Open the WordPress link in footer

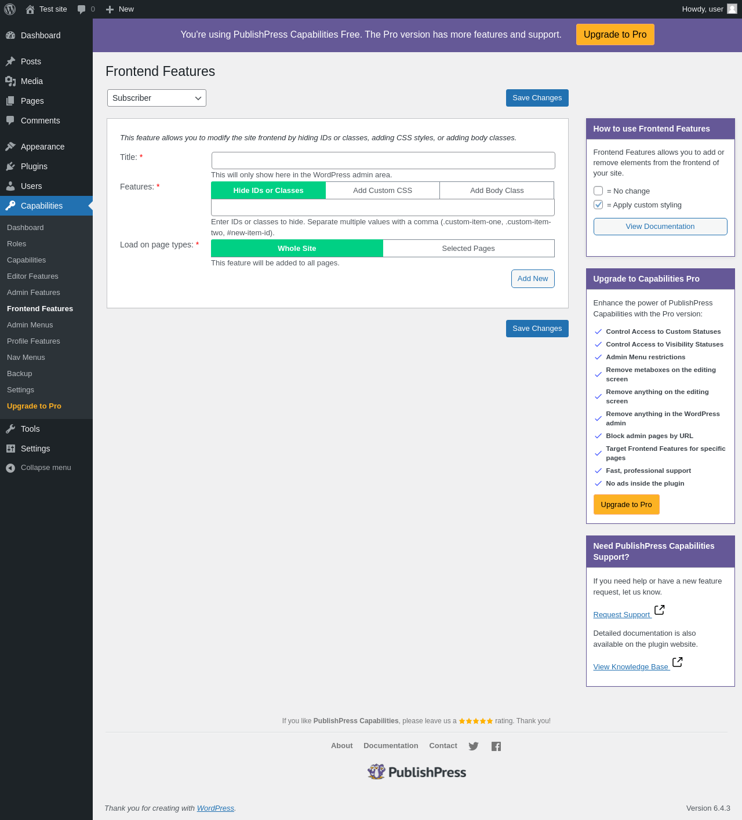(x=216, y=808)
